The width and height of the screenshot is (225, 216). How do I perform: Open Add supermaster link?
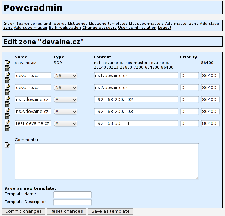pyautogui.click(x=31, y=28)
